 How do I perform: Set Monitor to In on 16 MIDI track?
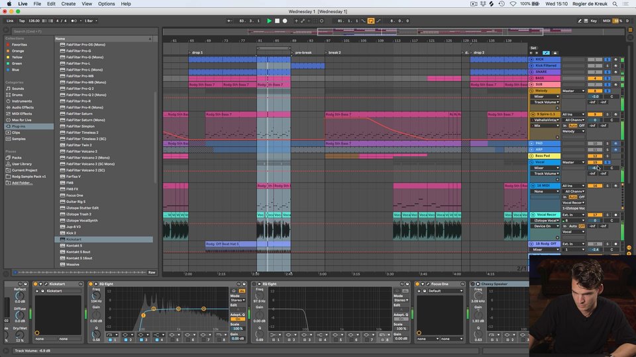564,197
